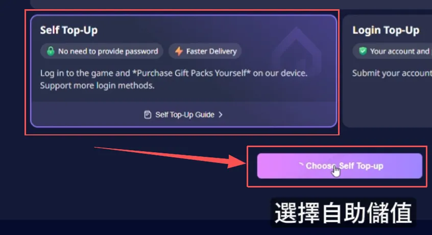The width and height of the screenshot is (432, 235).
Task: Click the Support more login methods text
Action: 97,85
